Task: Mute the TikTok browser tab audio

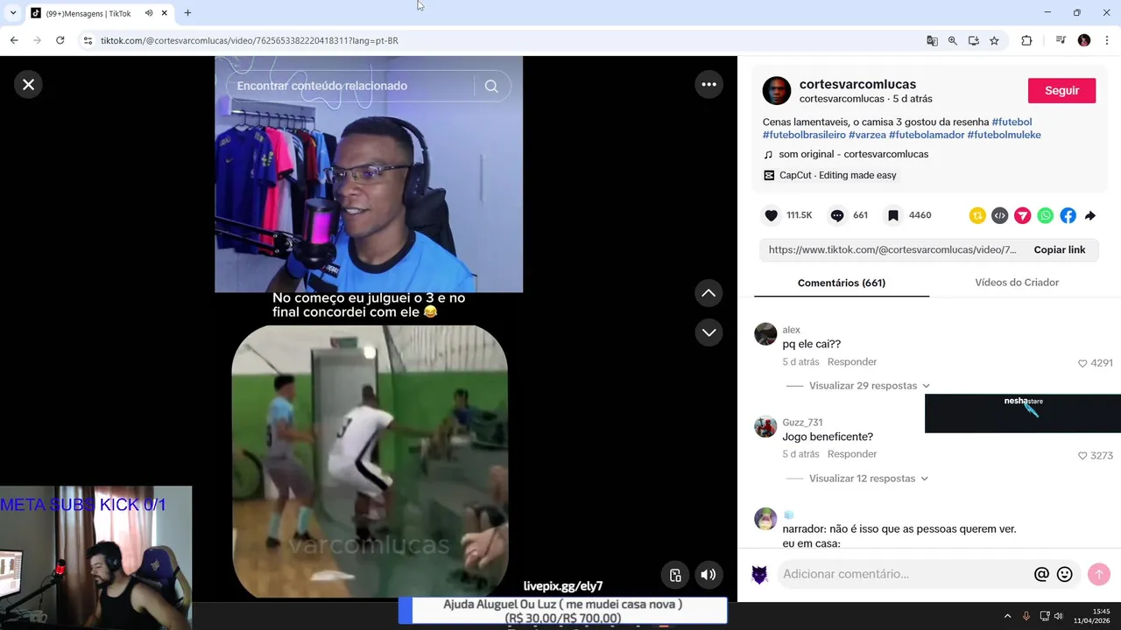Action: (149, 13)
